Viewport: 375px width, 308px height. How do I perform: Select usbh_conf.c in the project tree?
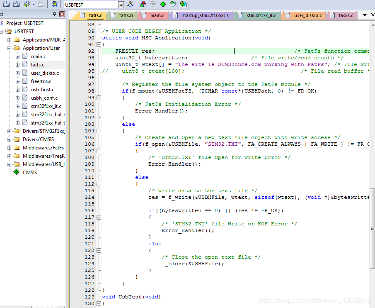[44, 98]
